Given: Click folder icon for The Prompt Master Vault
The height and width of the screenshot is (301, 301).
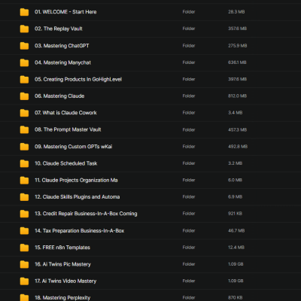Looking at the screenshot, I should tap(24, 129).
